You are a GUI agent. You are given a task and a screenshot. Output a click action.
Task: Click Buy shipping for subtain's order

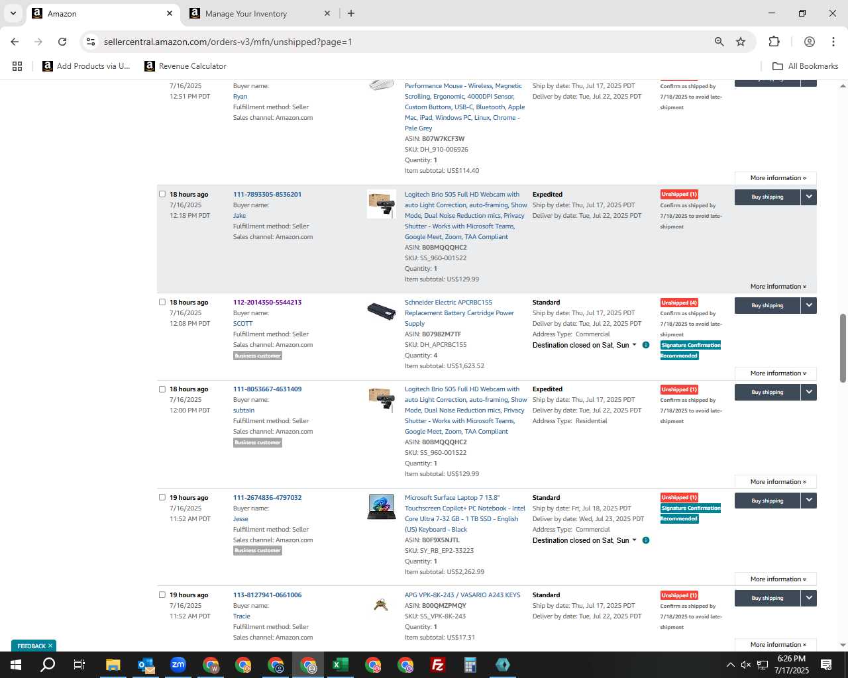tap(767, 392)
